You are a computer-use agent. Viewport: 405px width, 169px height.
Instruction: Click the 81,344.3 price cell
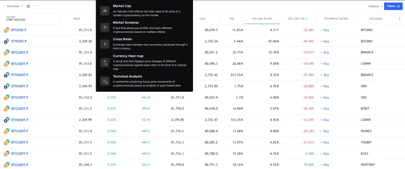click(85, 165)
